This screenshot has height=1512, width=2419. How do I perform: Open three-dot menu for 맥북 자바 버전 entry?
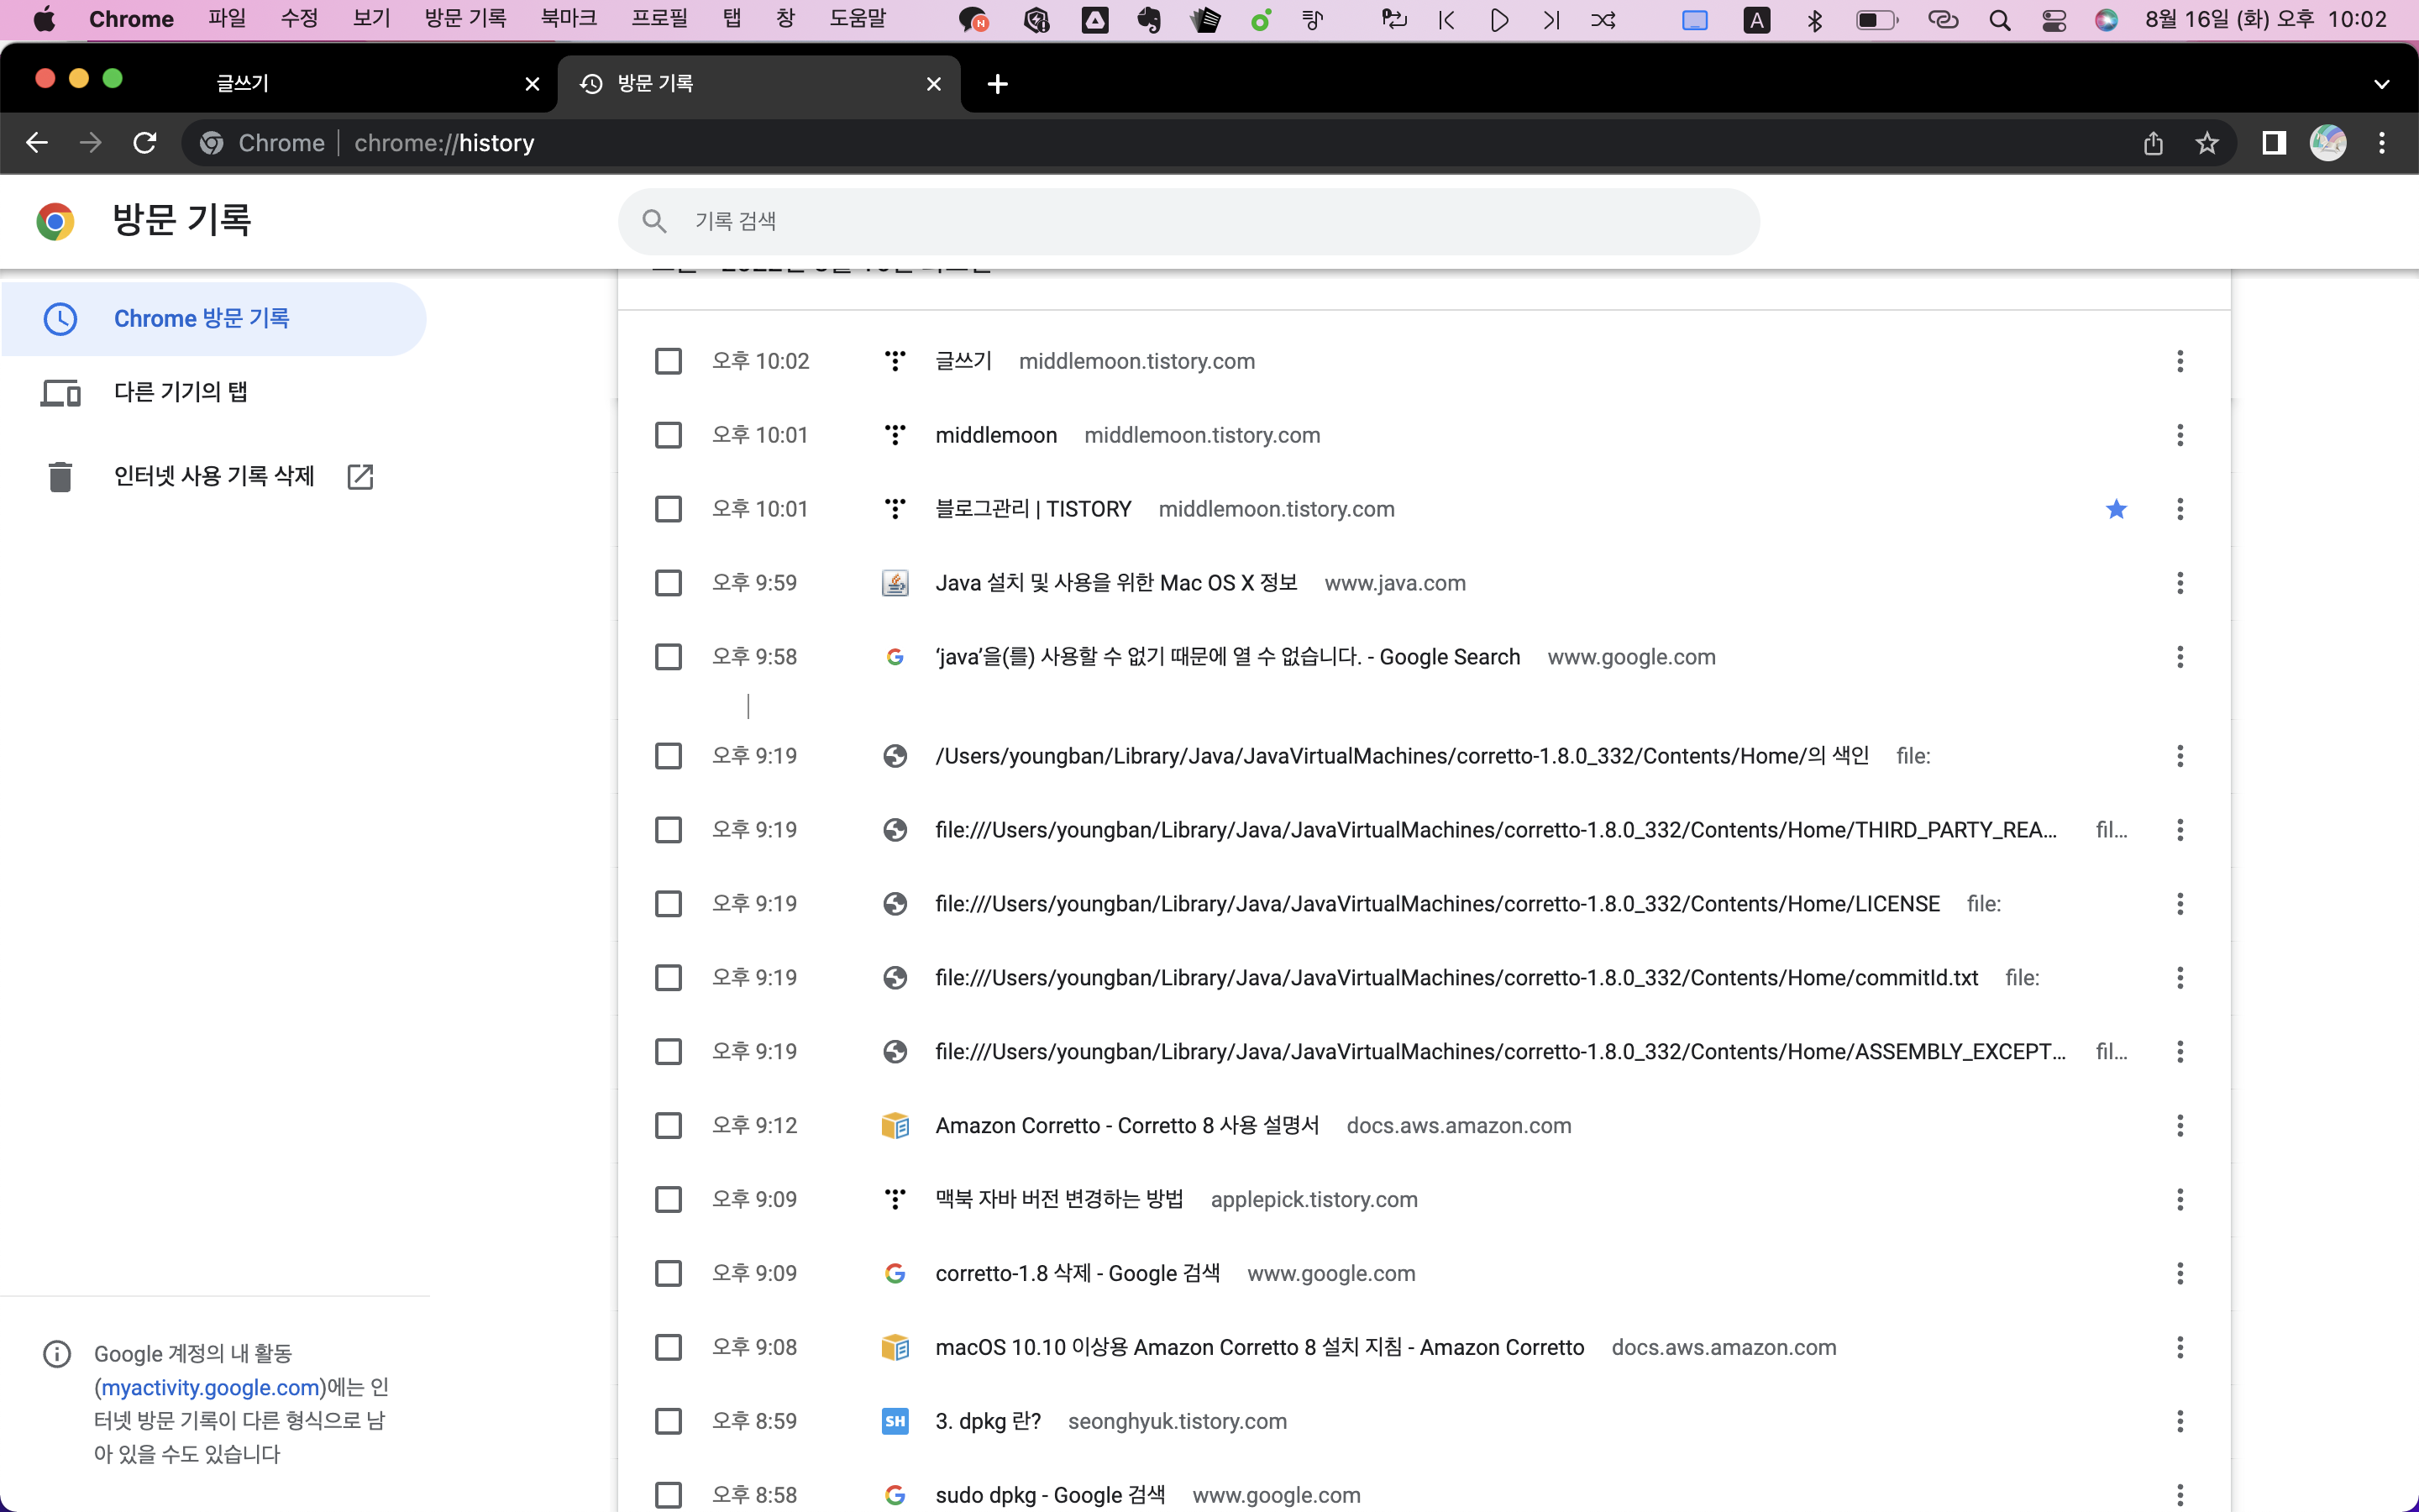(2179, 1199)
